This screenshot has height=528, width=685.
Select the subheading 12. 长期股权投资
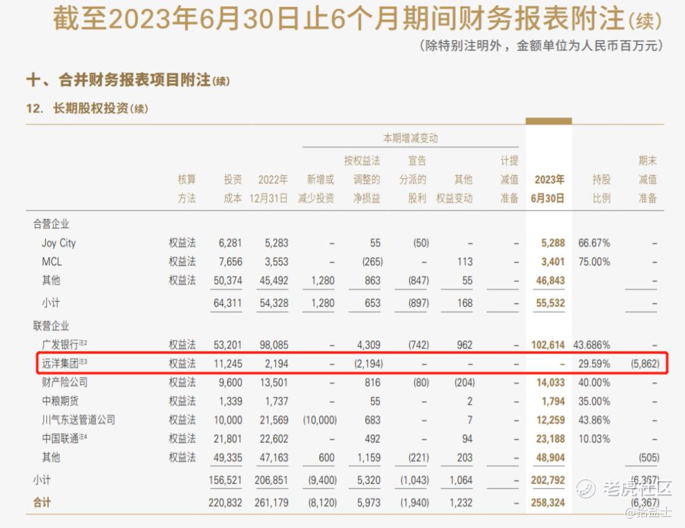pos(88,108)
